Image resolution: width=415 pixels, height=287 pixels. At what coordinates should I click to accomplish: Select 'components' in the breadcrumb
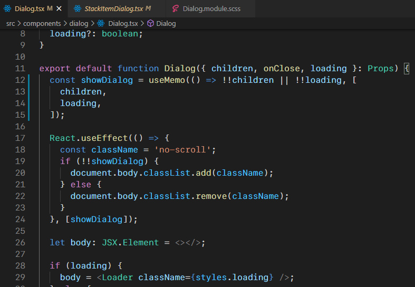[x=42, y=24]
